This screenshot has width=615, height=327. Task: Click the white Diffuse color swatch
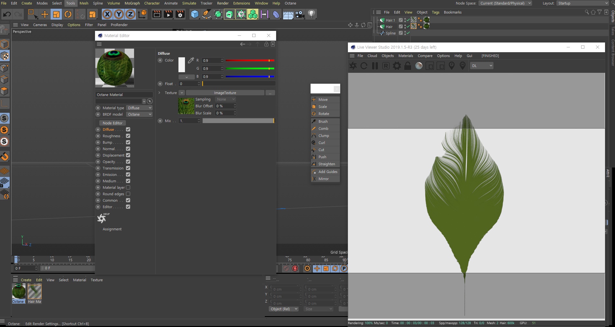point(182,65)
